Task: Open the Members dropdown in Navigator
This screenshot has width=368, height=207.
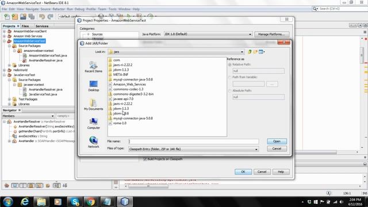Action: click(52, 116)
